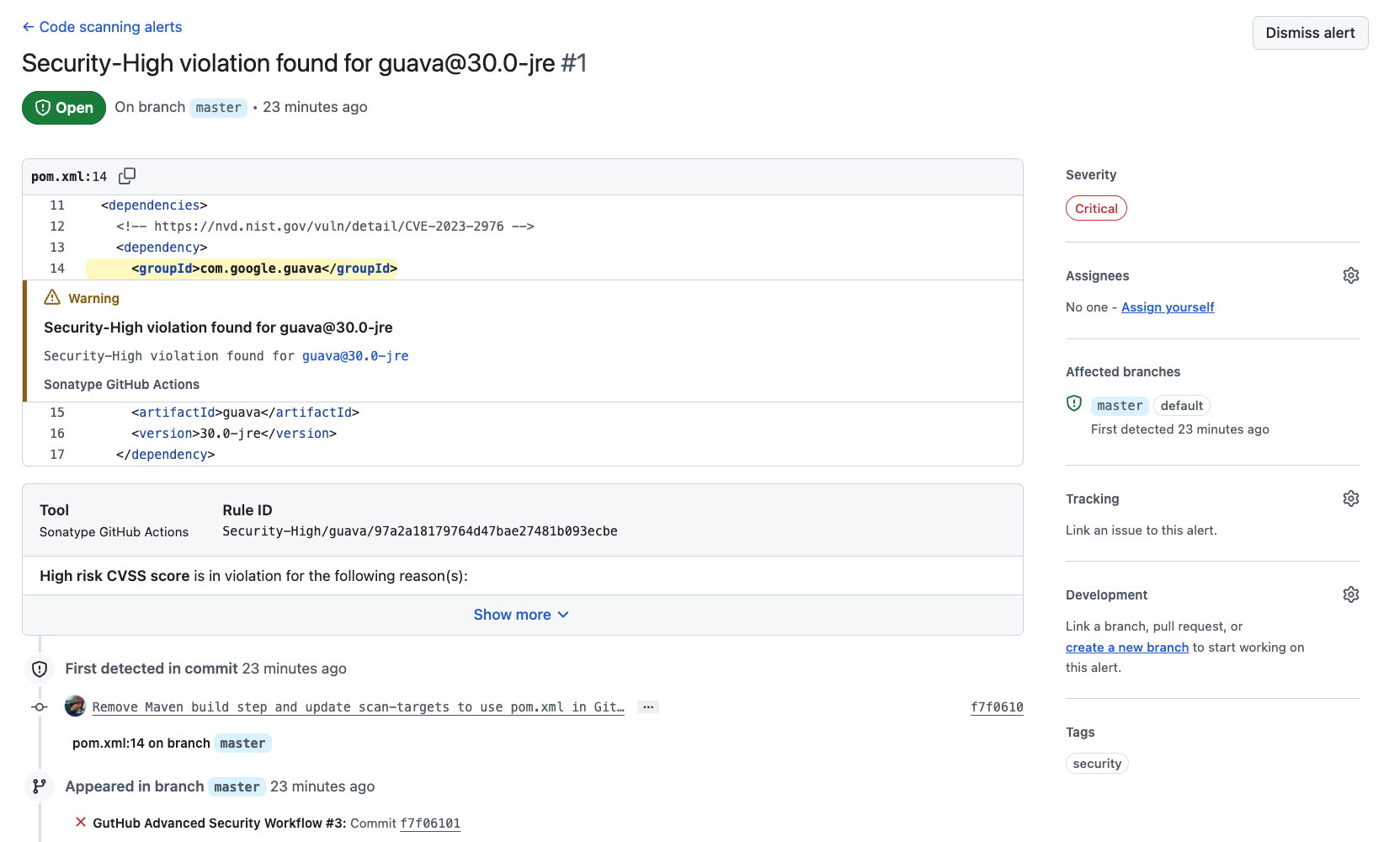Click the security tag

click(1097, 764)
